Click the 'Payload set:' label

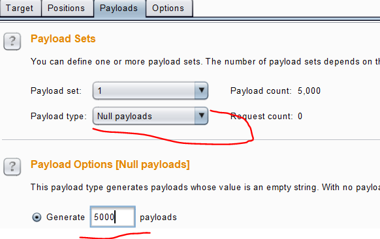click(x=56, y=91)
